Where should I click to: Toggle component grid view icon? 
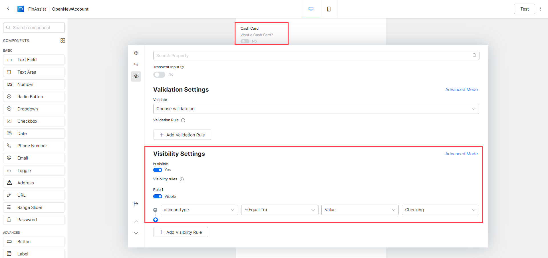(x=63, y=41)
